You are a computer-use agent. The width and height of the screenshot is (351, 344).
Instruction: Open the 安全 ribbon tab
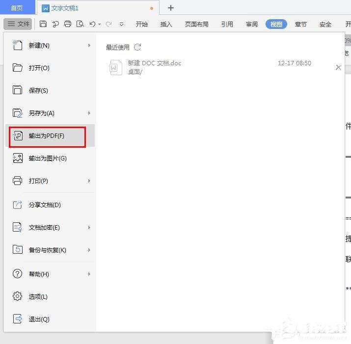(x=325, y=24)
